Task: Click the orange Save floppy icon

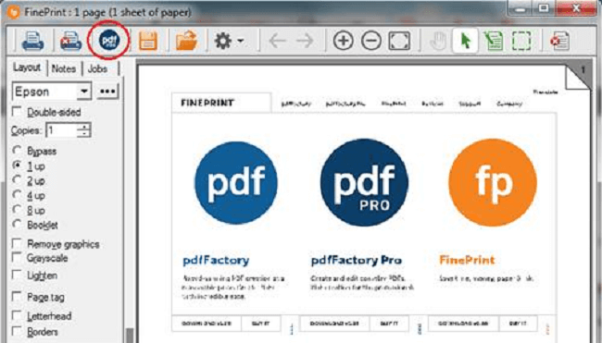Action: pos(148,41)
